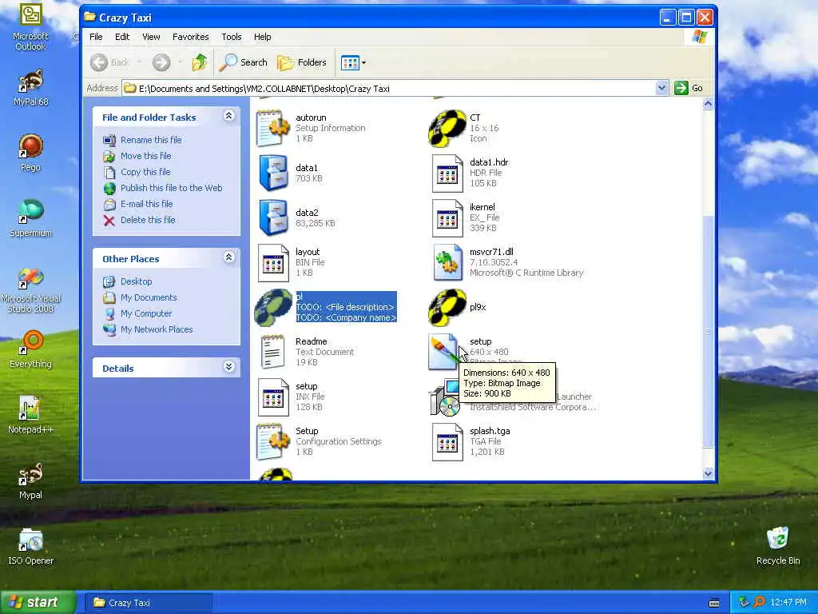Open Notepad++ desktop shortcut

[31, 415]
